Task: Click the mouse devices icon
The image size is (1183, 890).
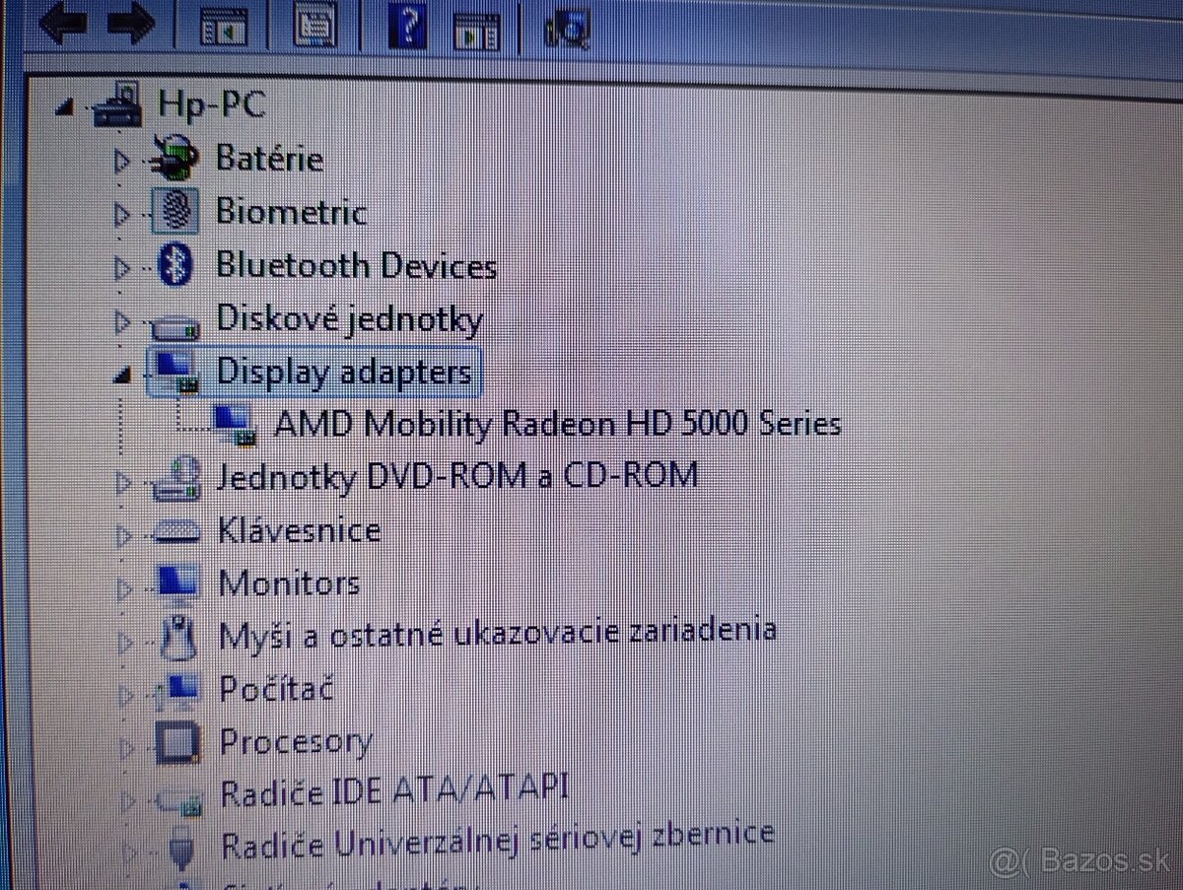Action: click(179, 638)
